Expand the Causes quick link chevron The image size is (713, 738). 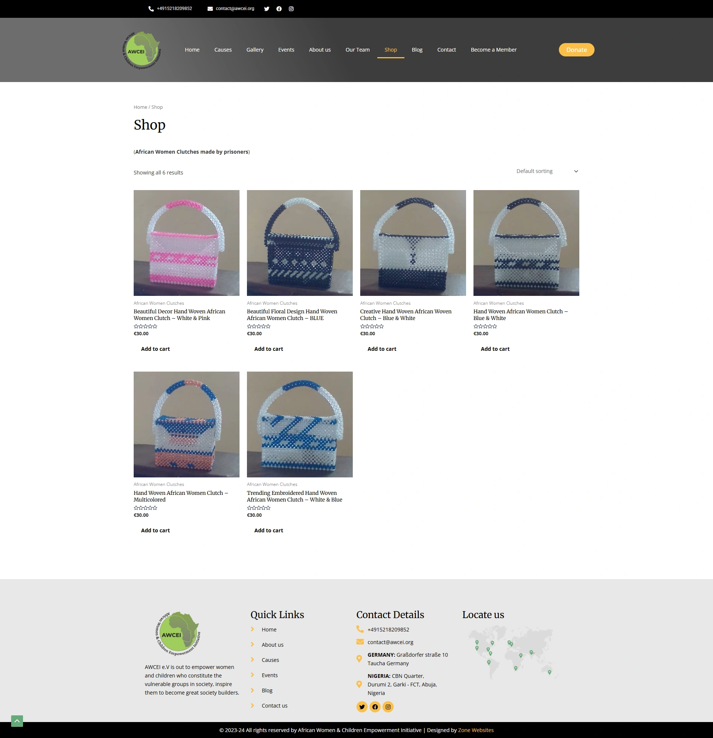coord(253,660)
